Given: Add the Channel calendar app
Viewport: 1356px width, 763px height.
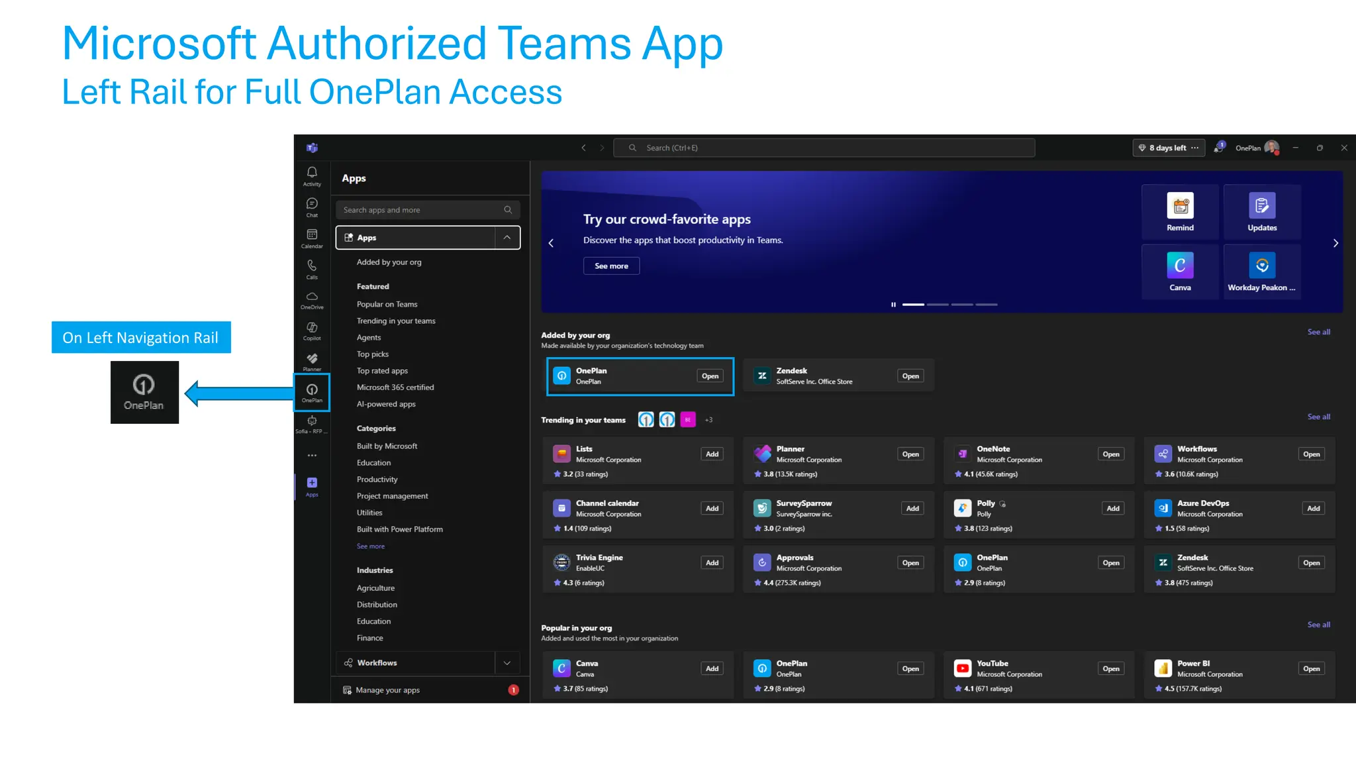Looking at the screenshot, I should coord(712,509).
